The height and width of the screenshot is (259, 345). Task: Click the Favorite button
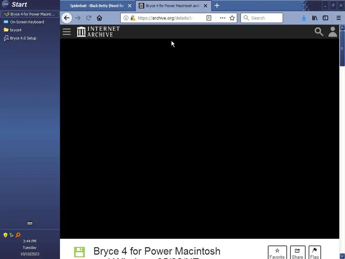pos(277,252)
